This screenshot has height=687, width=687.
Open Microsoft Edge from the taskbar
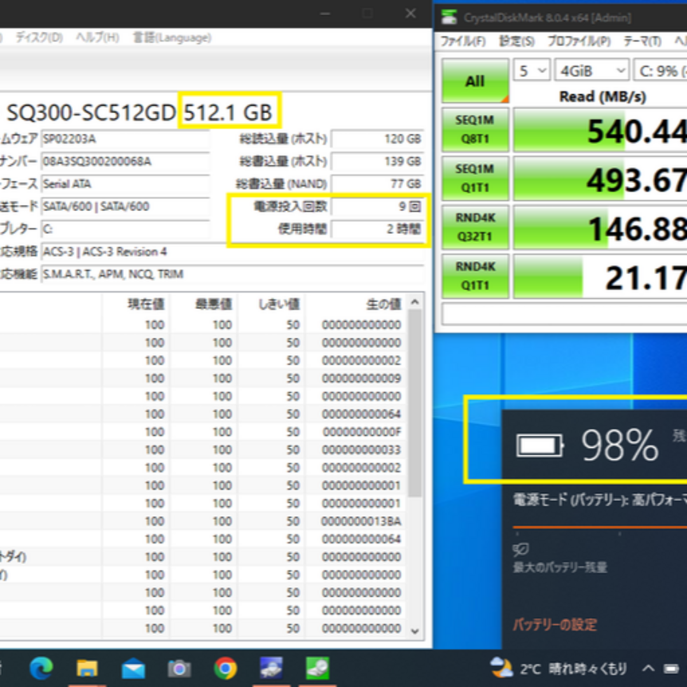41,669
